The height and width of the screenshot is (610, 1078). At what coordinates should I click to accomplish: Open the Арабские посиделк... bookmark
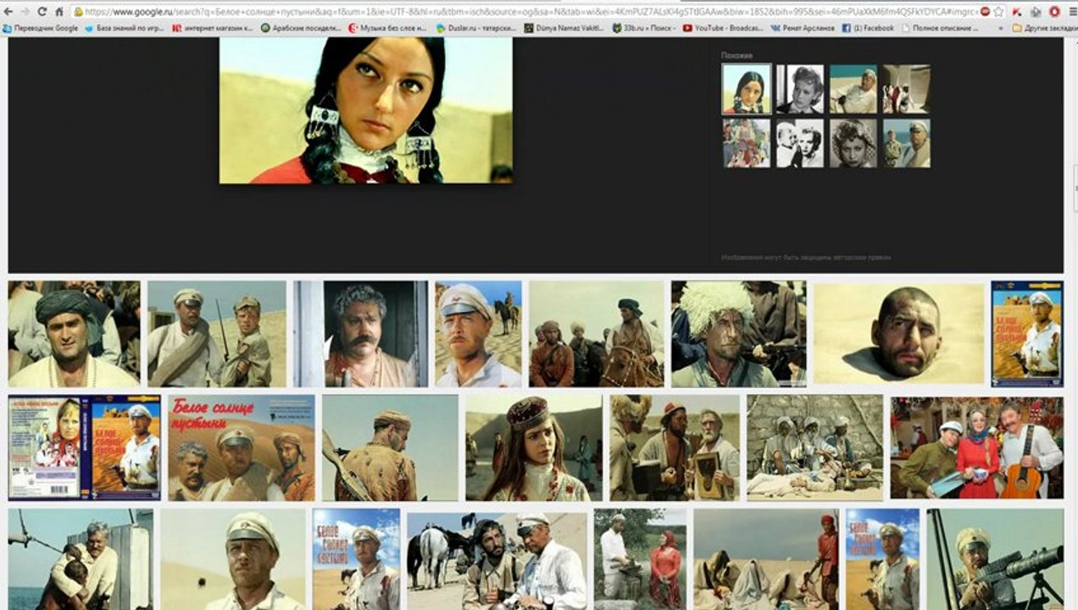[299, 28]
